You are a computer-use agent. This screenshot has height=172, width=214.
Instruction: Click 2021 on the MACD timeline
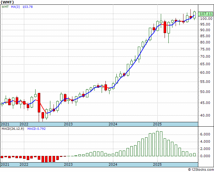tap(5, 164)
